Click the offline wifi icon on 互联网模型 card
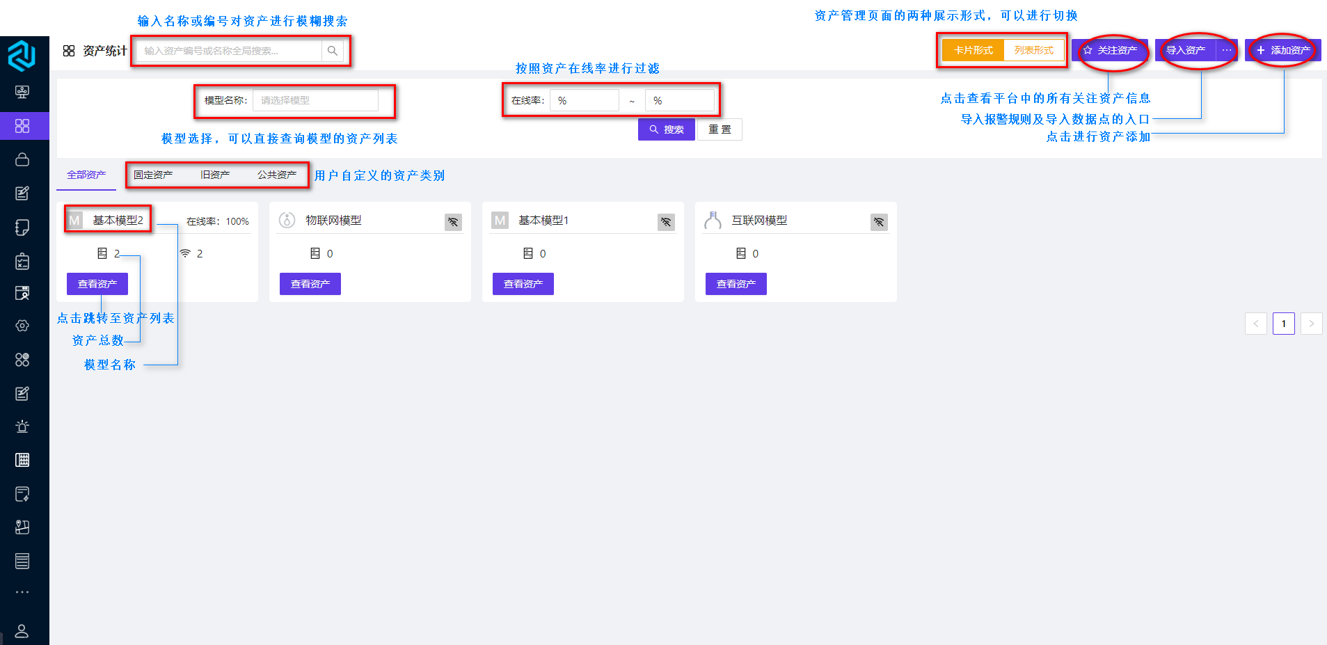The image size is (1327, 645). point(879,222)
